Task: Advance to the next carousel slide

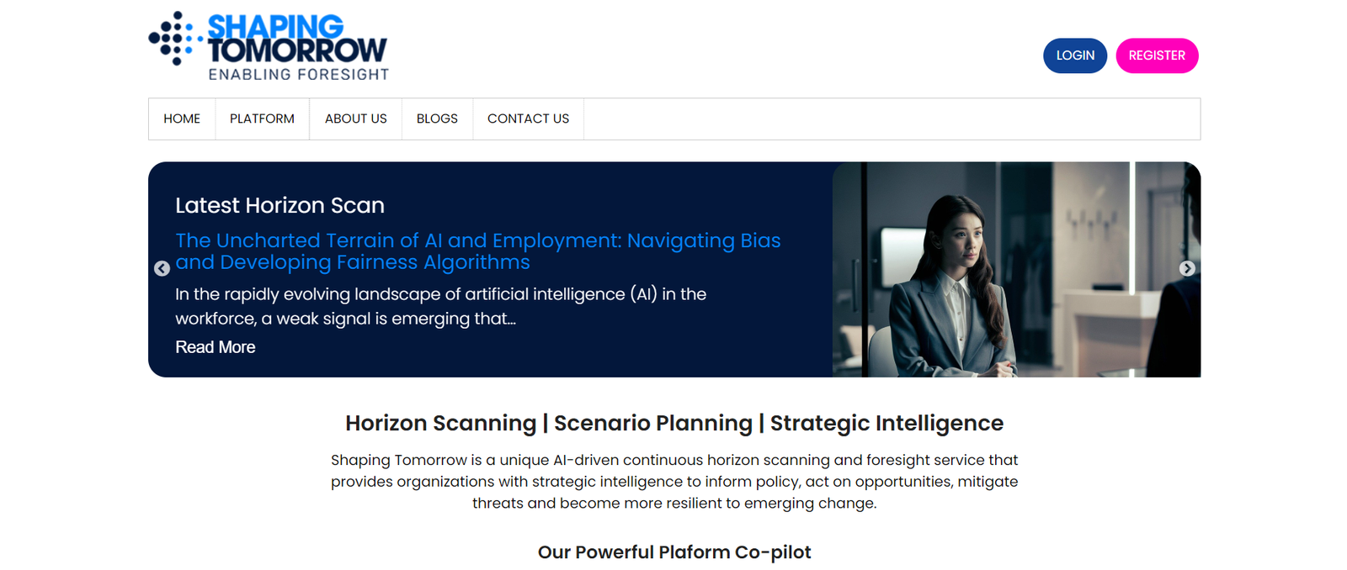Action: (1187, 268)
